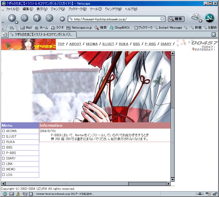This screenshot has width=219, height=197.
Task: Open the toolbar customize dropdown left of Mail
Action: click(12, 28)
